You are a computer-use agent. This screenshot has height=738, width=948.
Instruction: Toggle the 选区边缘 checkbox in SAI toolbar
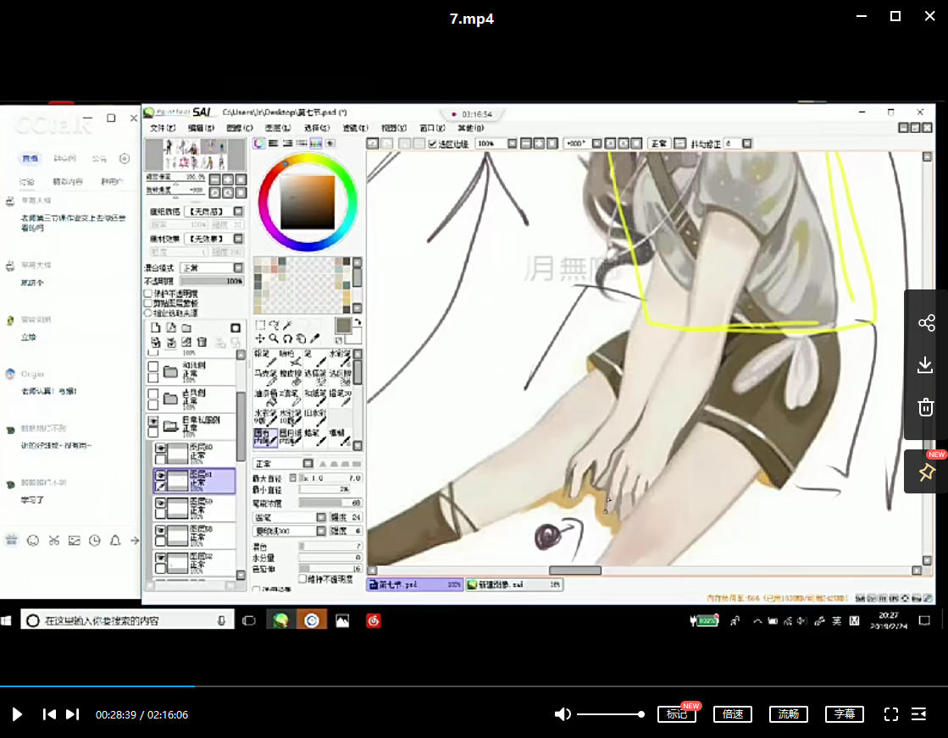pyautogui.click(x=433, y=144)
